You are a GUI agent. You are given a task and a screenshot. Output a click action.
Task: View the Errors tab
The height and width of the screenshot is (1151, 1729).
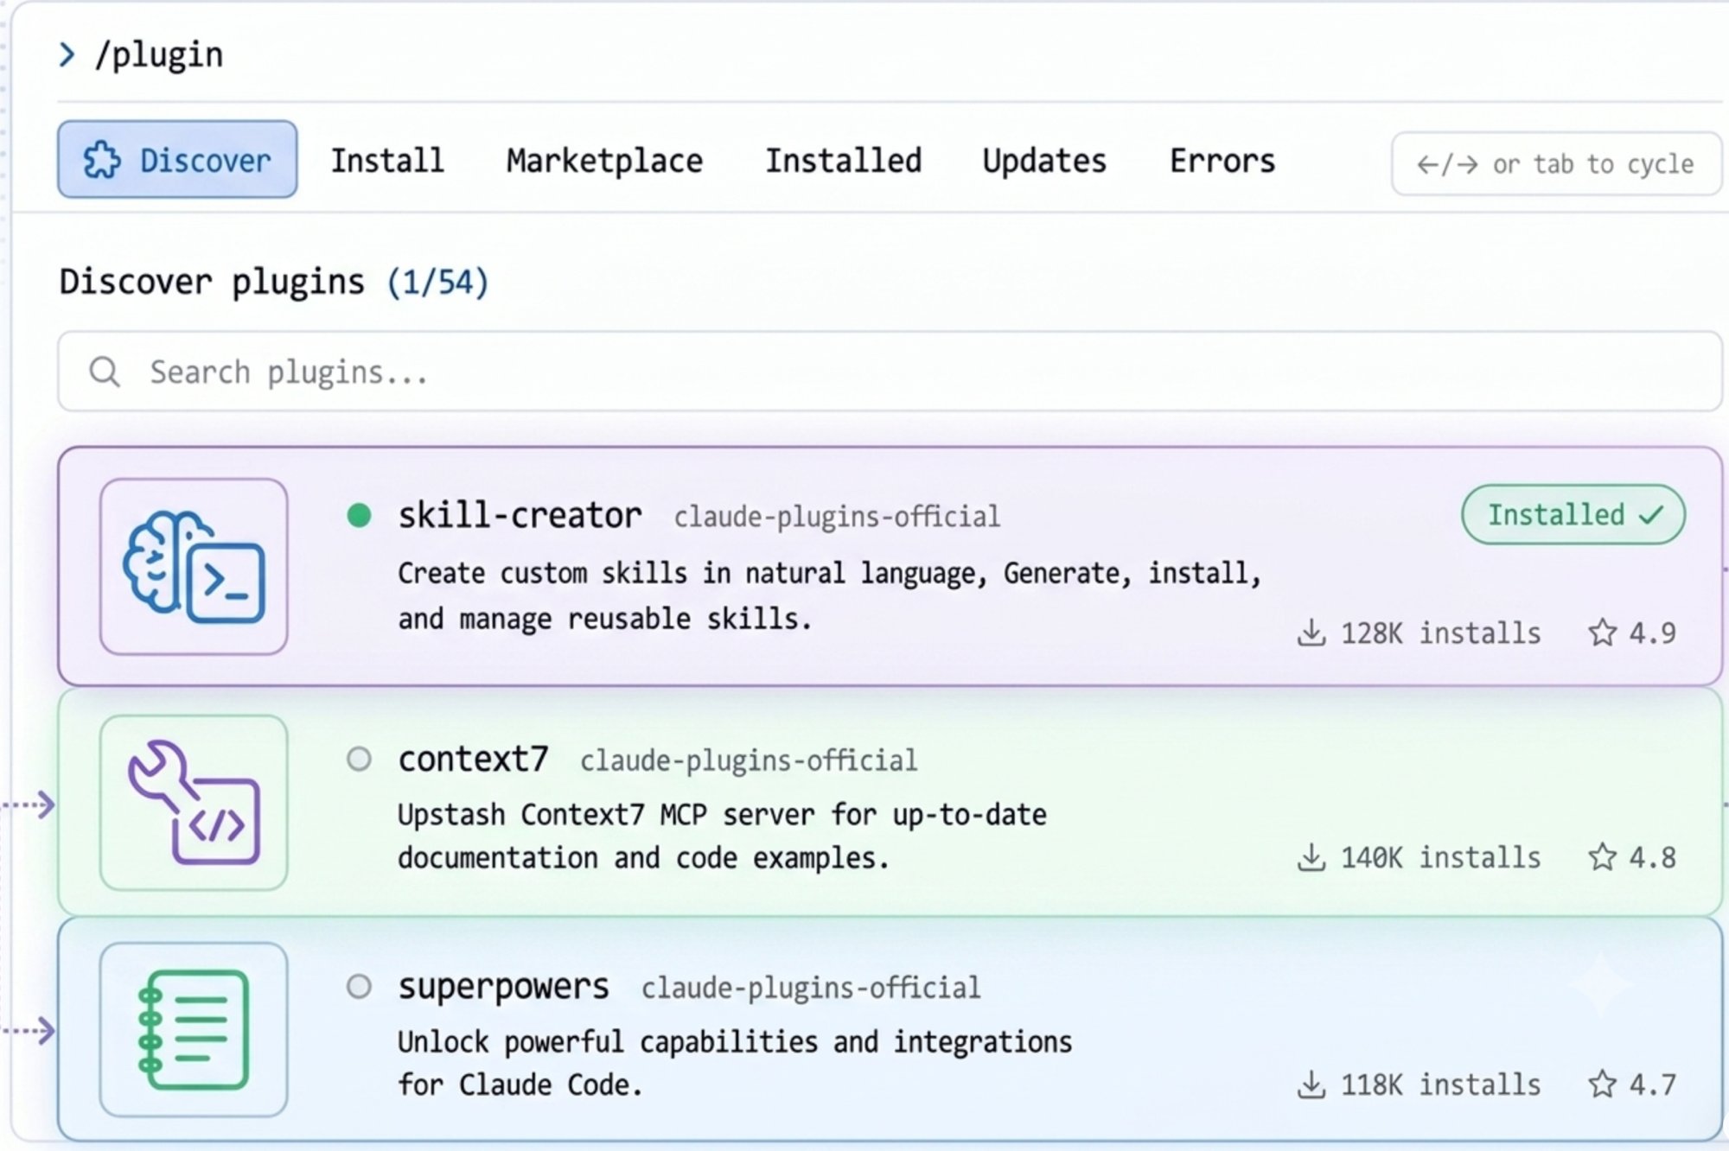pos(1222,161)
